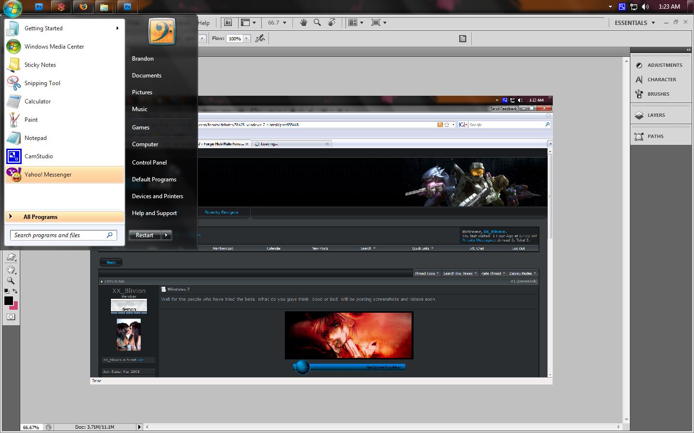Open Windows Explorer from the taskbar

click(x=104, y=7)
